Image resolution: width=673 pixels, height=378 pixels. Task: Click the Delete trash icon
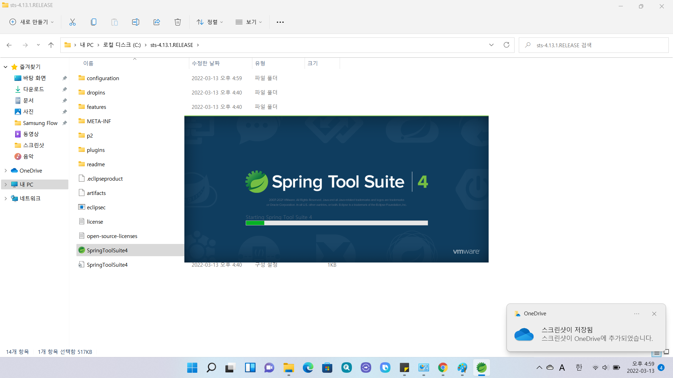tap(178, 22)
